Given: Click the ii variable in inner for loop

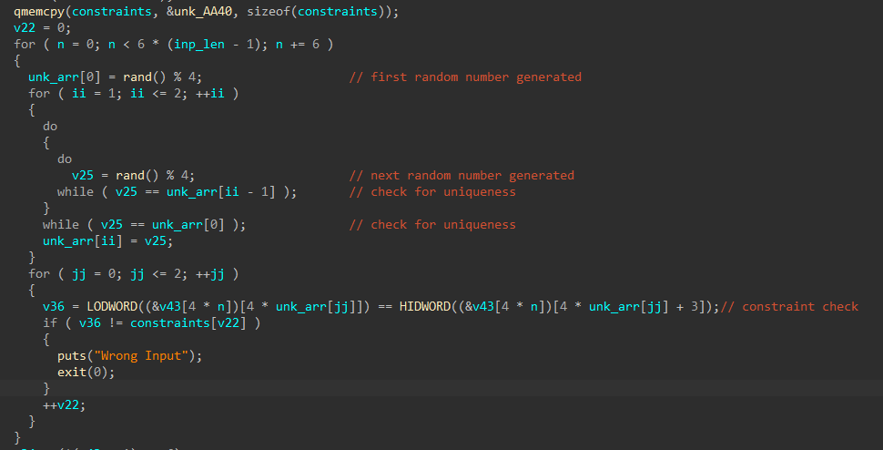Looking at the screenshot, I should 79,93.
